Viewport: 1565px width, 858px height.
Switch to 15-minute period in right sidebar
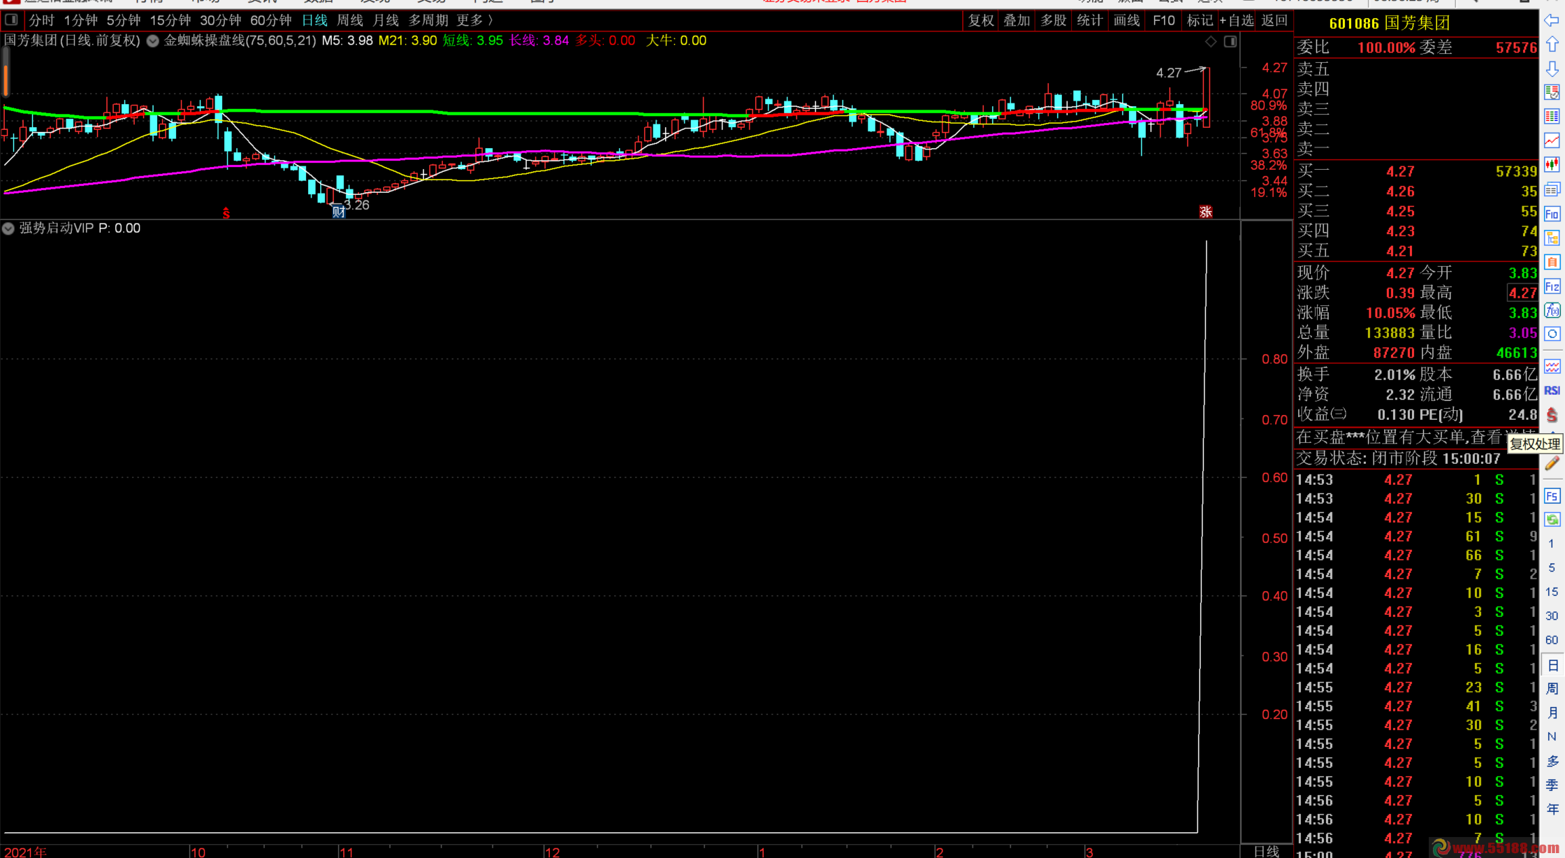point(1552,592)
